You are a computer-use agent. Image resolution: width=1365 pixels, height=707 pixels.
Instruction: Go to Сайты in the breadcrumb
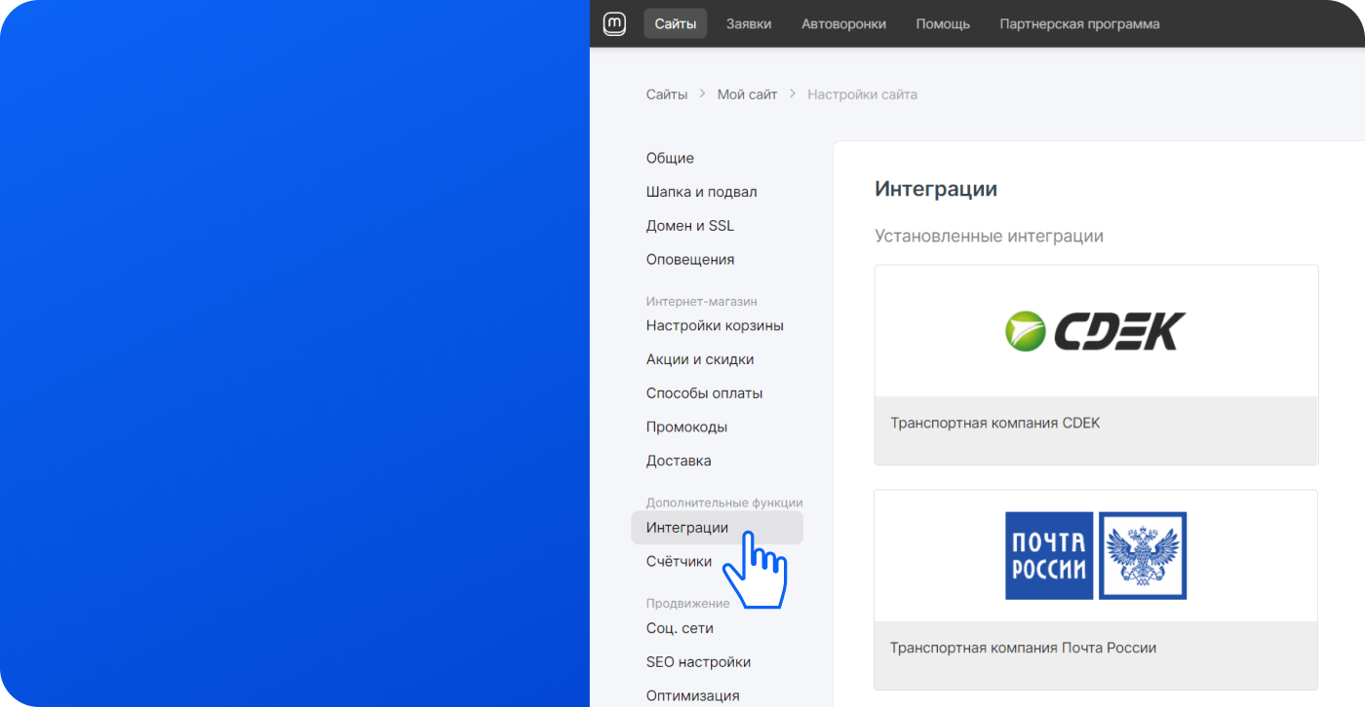tap(667, 94)
